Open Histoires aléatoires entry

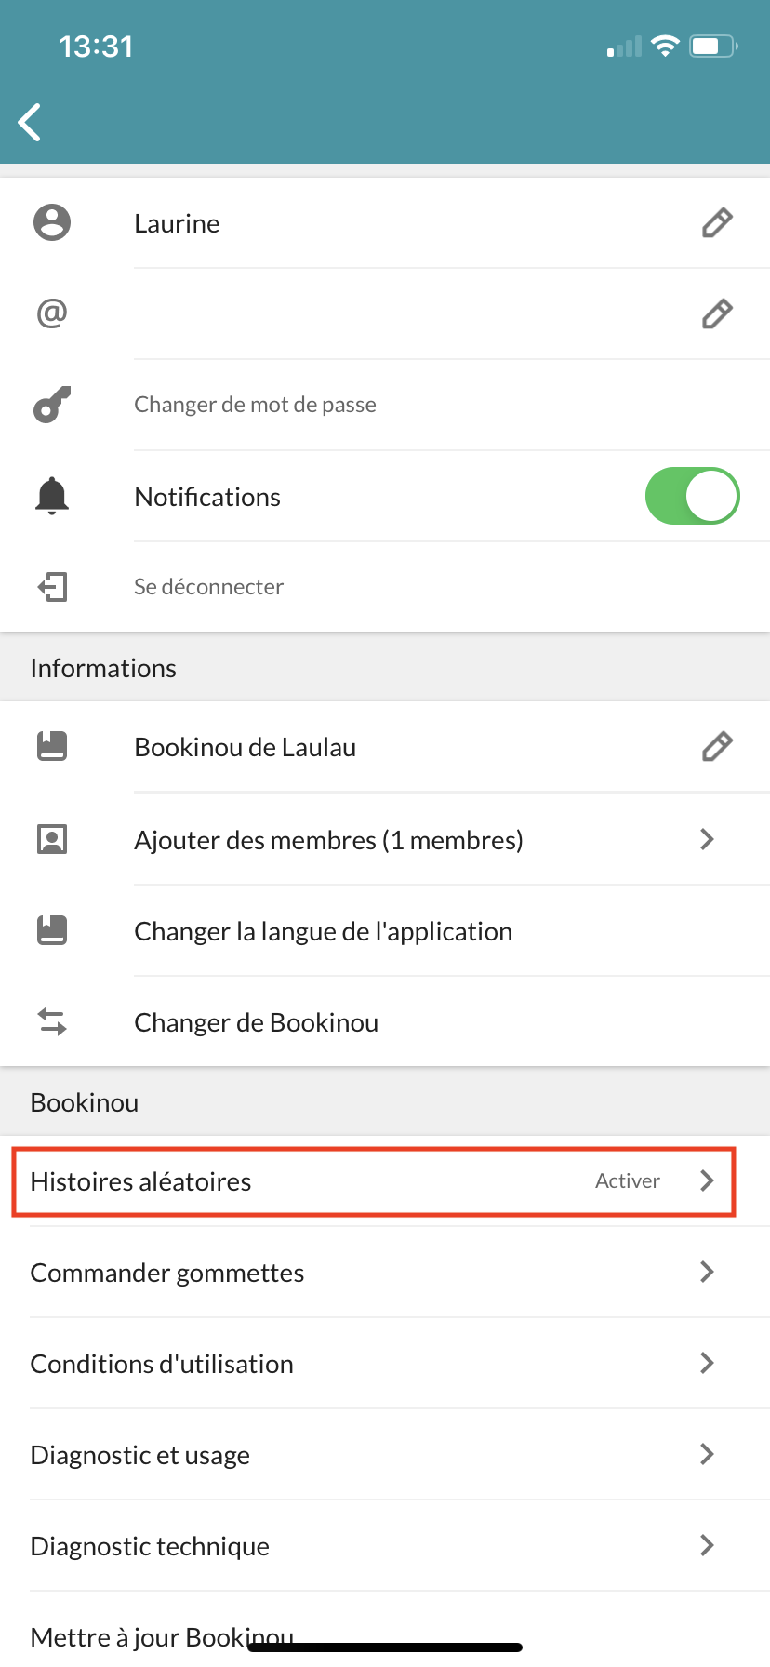pos(374,1181)
